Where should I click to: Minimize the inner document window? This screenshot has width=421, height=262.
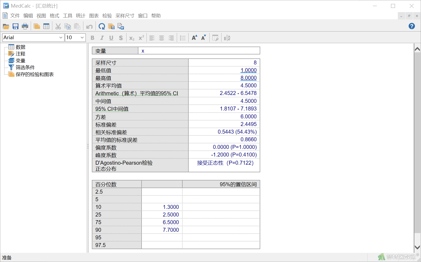401,16
